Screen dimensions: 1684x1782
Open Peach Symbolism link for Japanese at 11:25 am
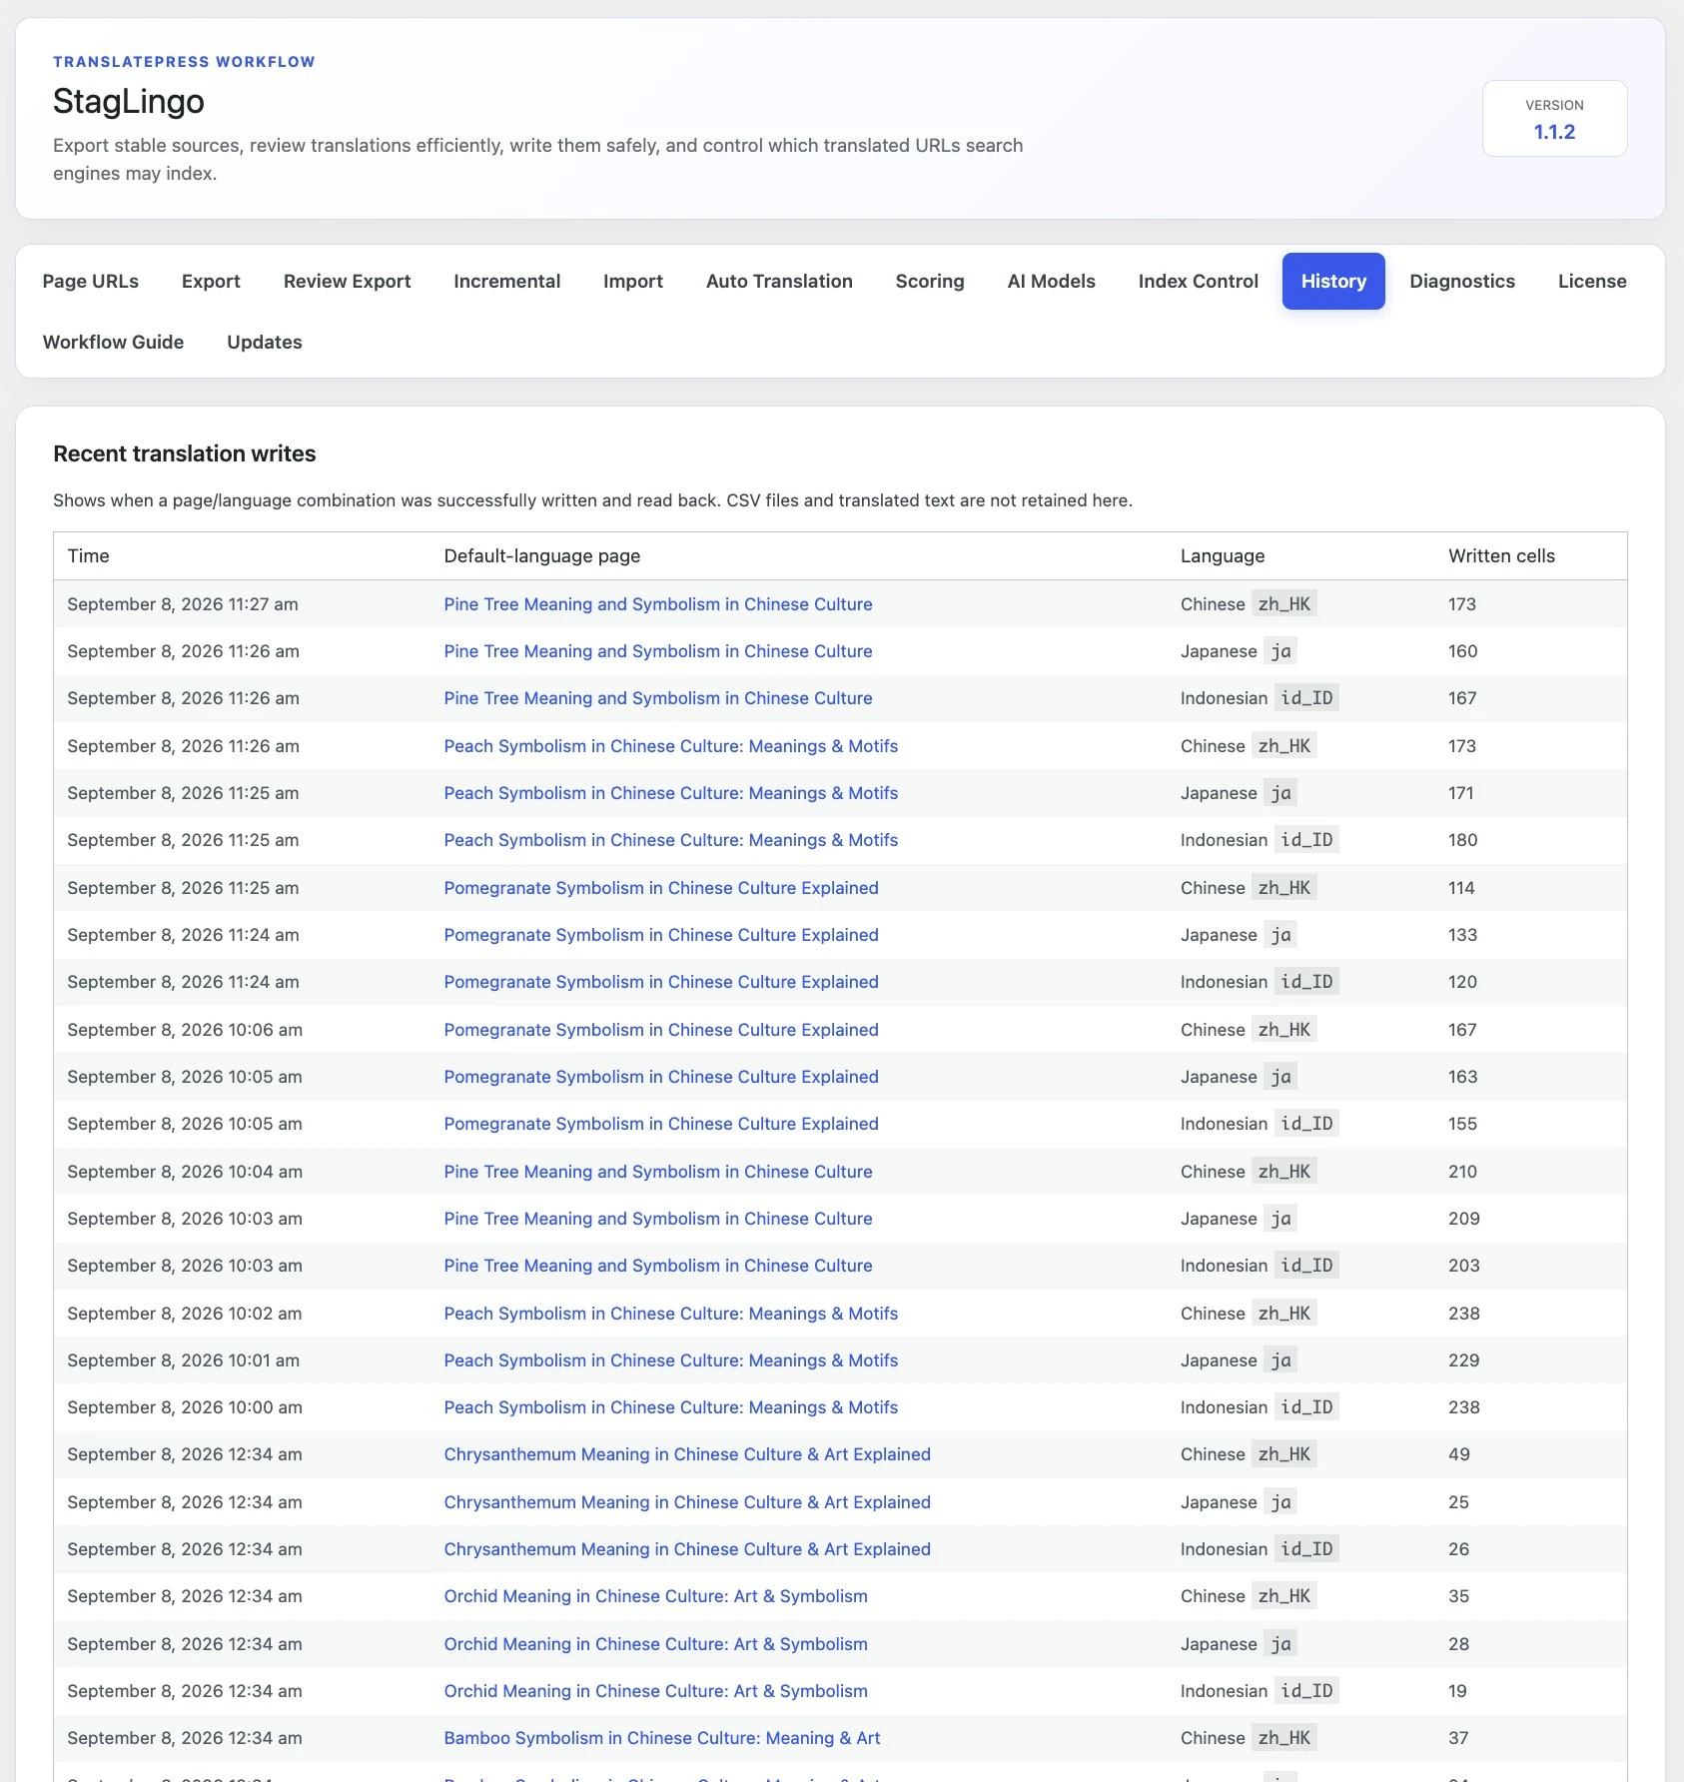[x=671, y=793]
